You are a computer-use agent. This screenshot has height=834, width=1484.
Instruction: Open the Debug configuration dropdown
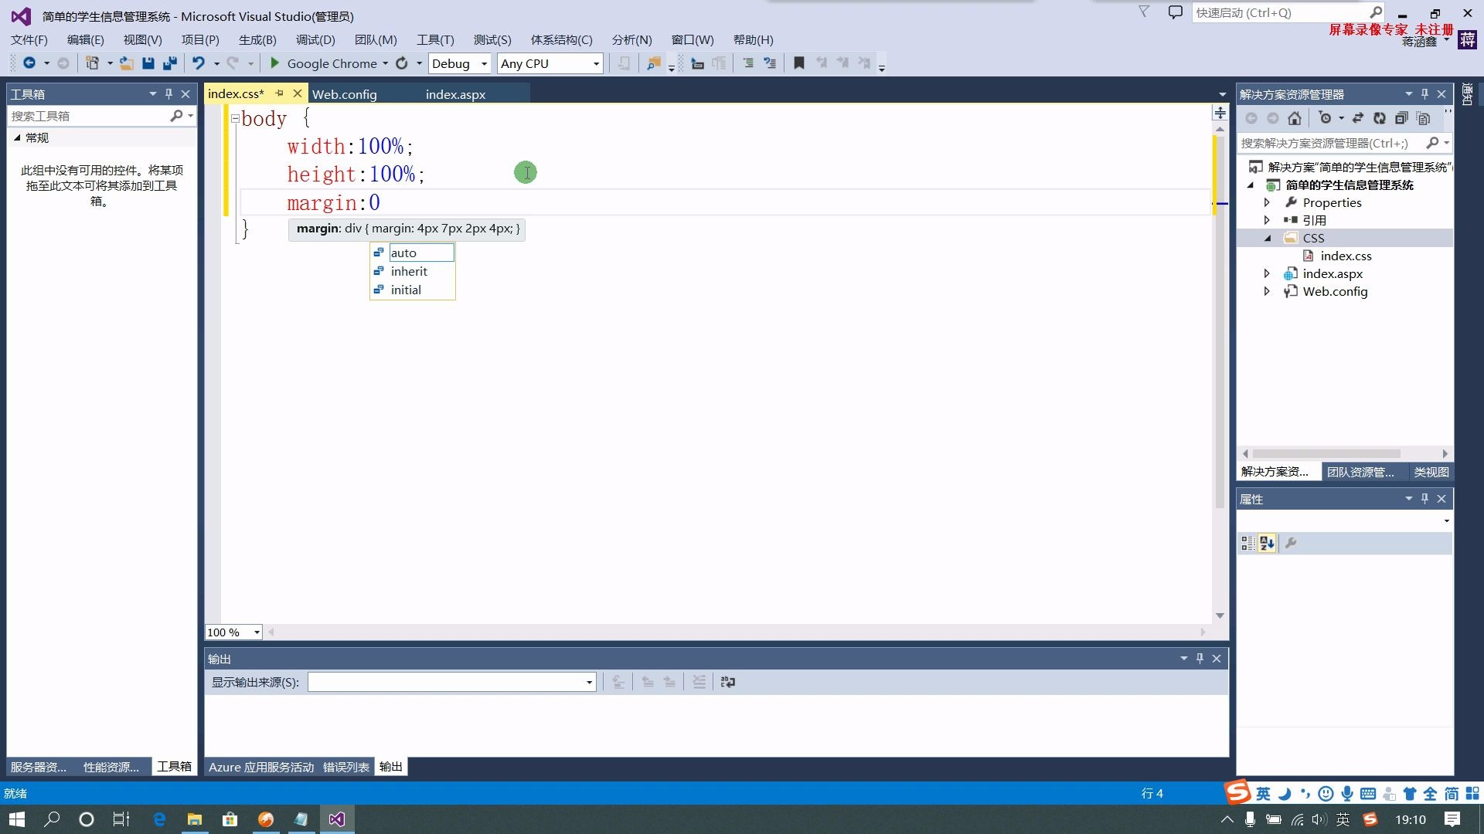tap(484, 63)
